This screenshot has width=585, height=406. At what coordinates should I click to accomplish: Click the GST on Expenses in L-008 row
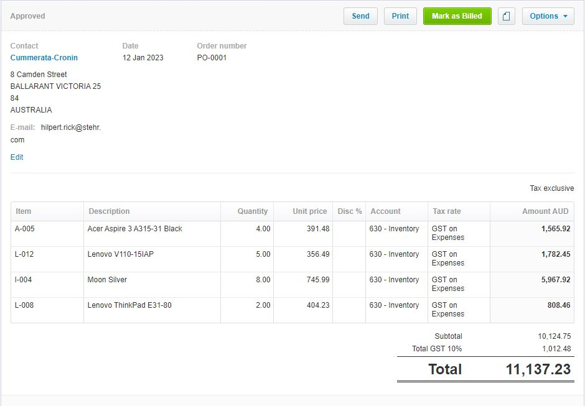(x=447, y=310)
